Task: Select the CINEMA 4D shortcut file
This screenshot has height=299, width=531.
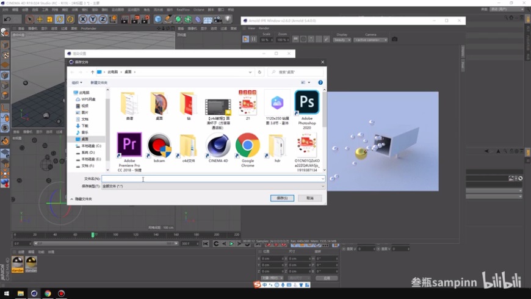Action: pos(218,148)
